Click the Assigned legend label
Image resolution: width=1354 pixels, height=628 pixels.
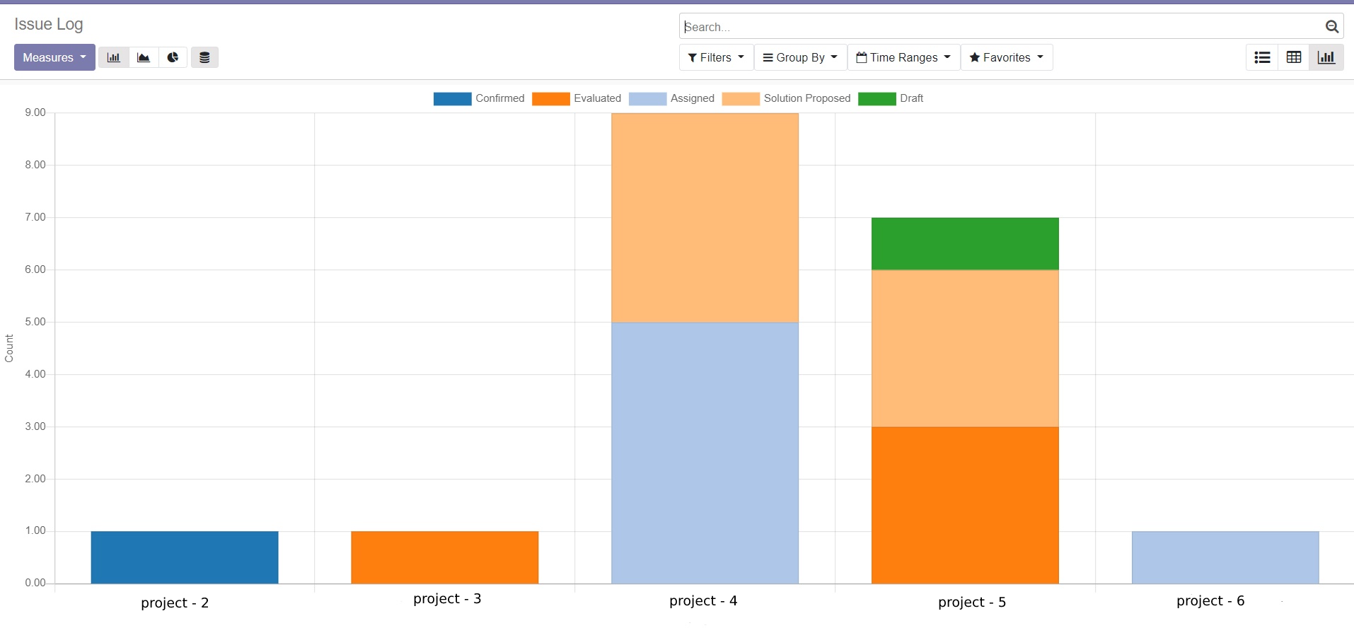pos(692,98)
